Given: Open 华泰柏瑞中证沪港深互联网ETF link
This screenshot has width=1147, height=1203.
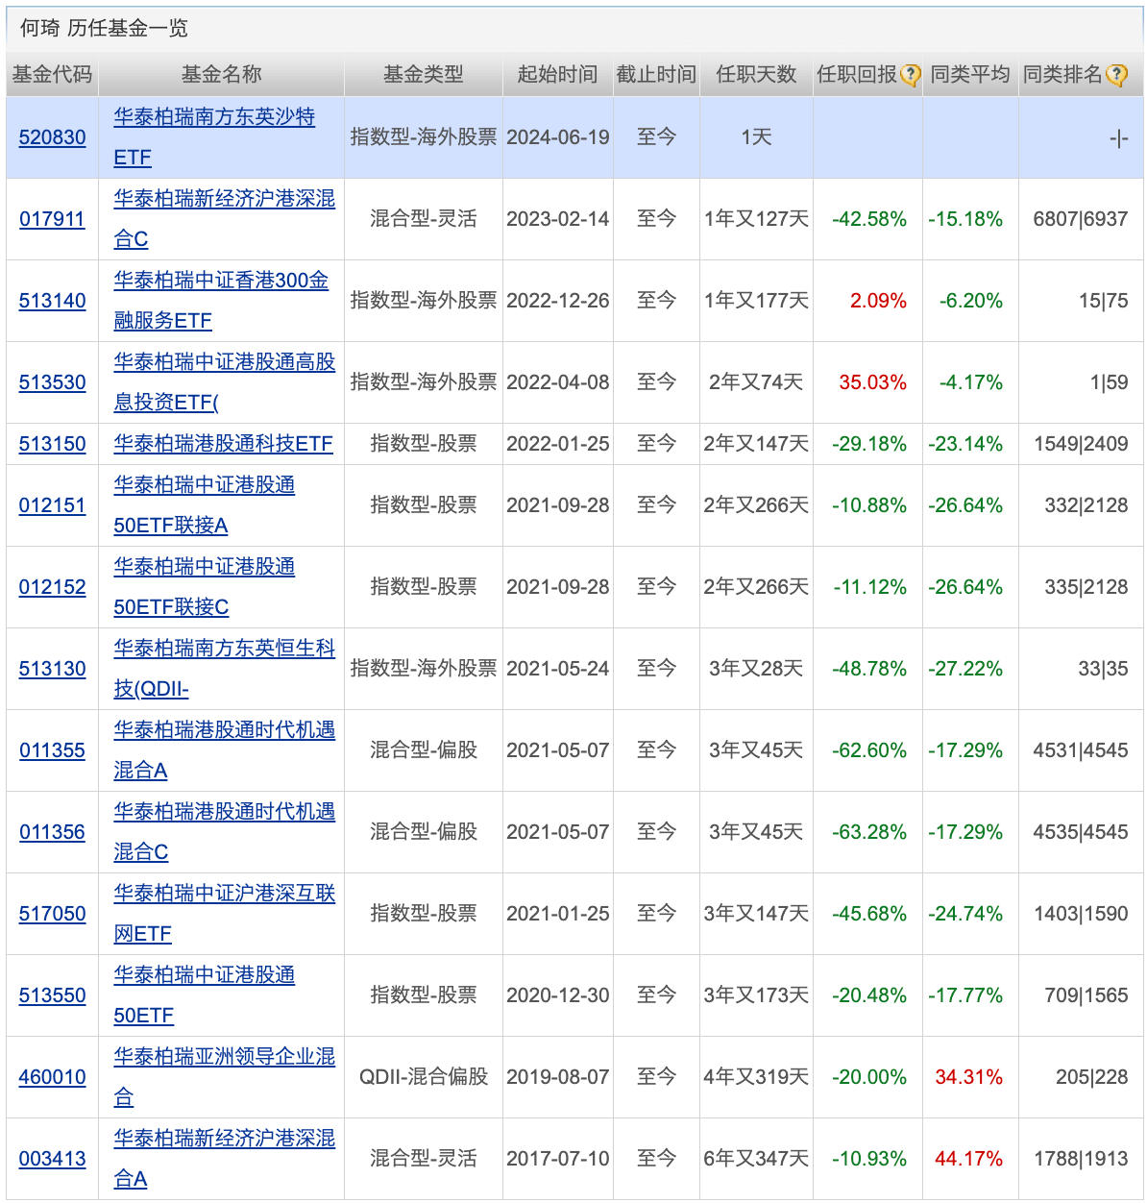Looking at the screenshot, I should pyautogui.click(x=225, y=914).
